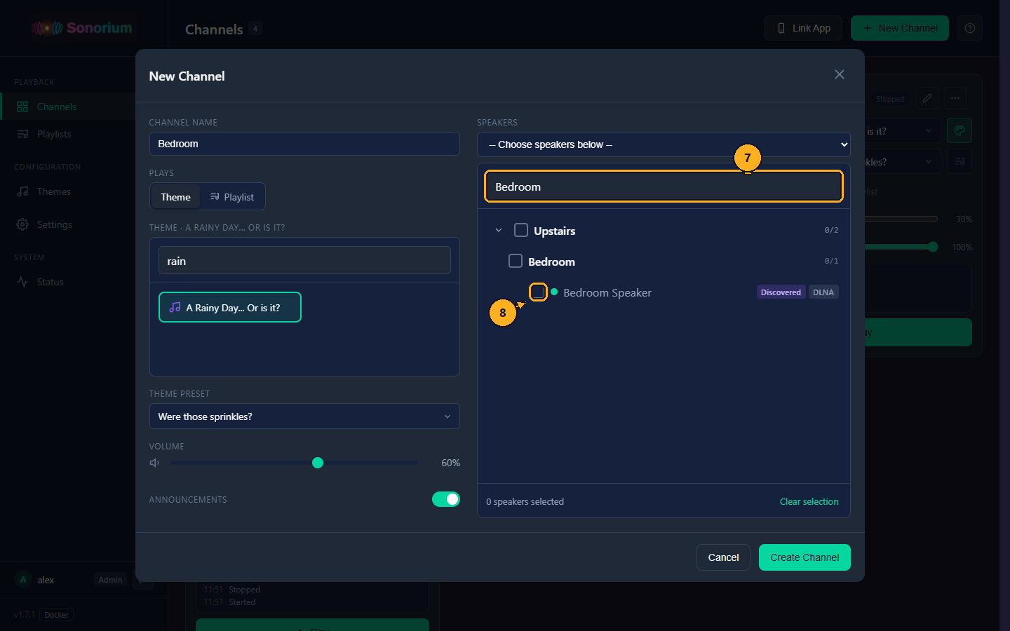The image size is (1010, 631).
Task: Select the A Rainy Day... Or is it? theme
Action: [x=230, y=307]
